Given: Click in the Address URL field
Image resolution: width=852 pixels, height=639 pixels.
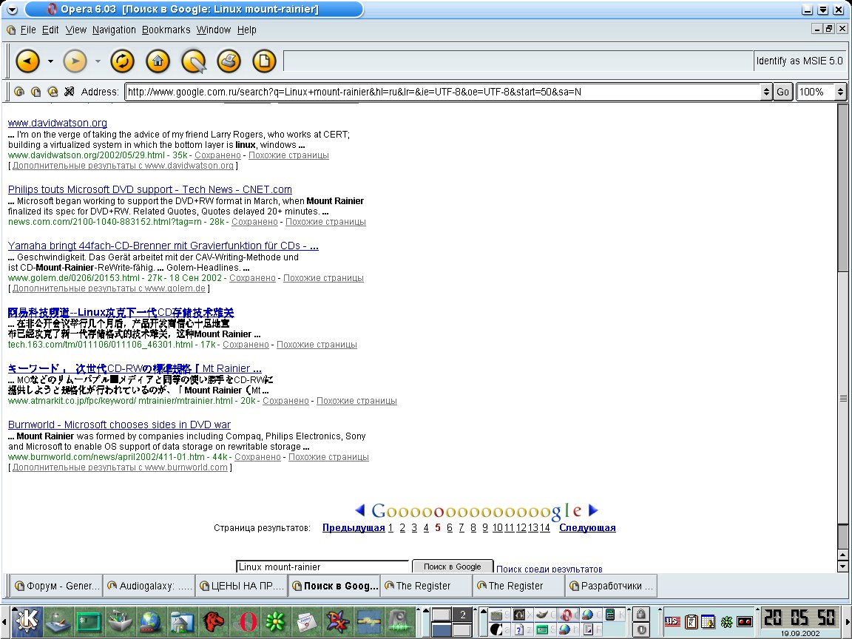Looking at the screenshot, I should point(442,91).
